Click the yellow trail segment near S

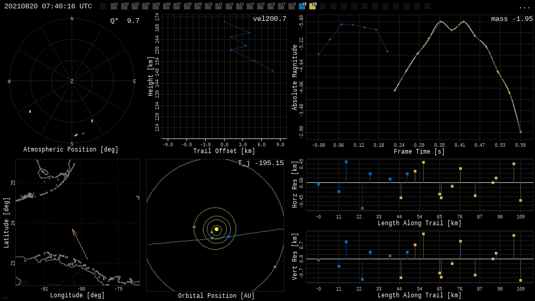coord(76,135)
